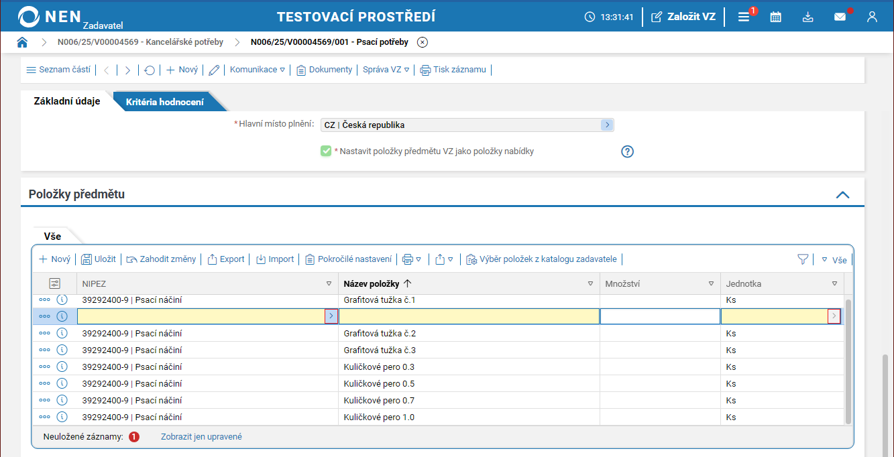Select the Základní údaje tab

coord(67,101)
